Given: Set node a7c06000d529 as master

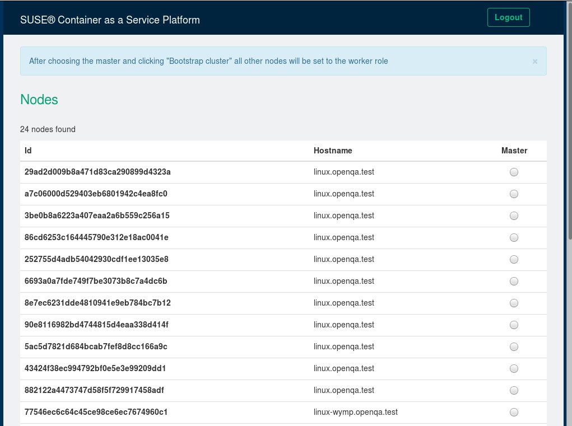Looking at the screenshot, I should pyautogui.click(x=514, y=194).
